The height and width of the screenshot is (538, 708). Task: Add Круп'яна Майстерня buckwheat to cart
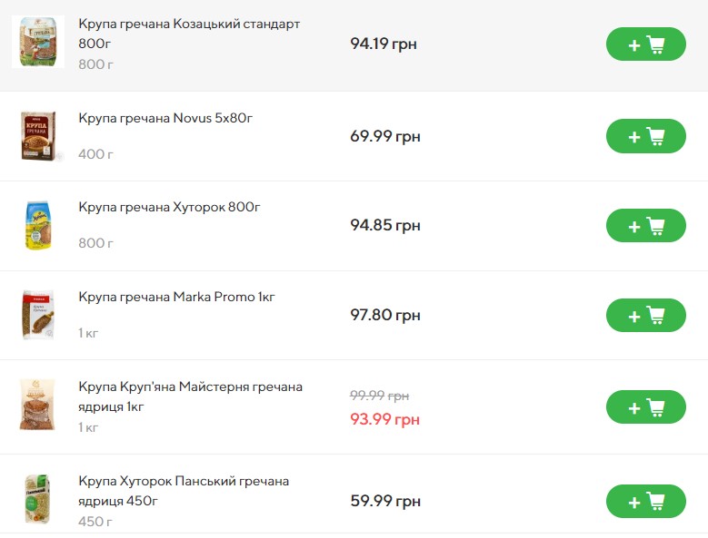[645, 407]
